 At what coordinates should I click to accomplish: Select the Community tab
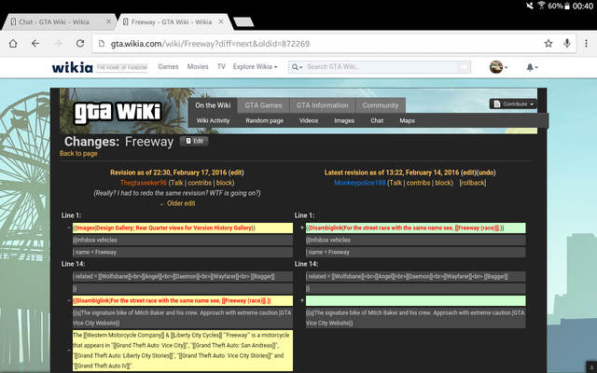[381, 105]
